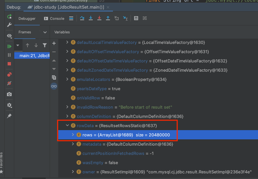Stop the debug session with red square
258x179 pixels.
[9, 64]
